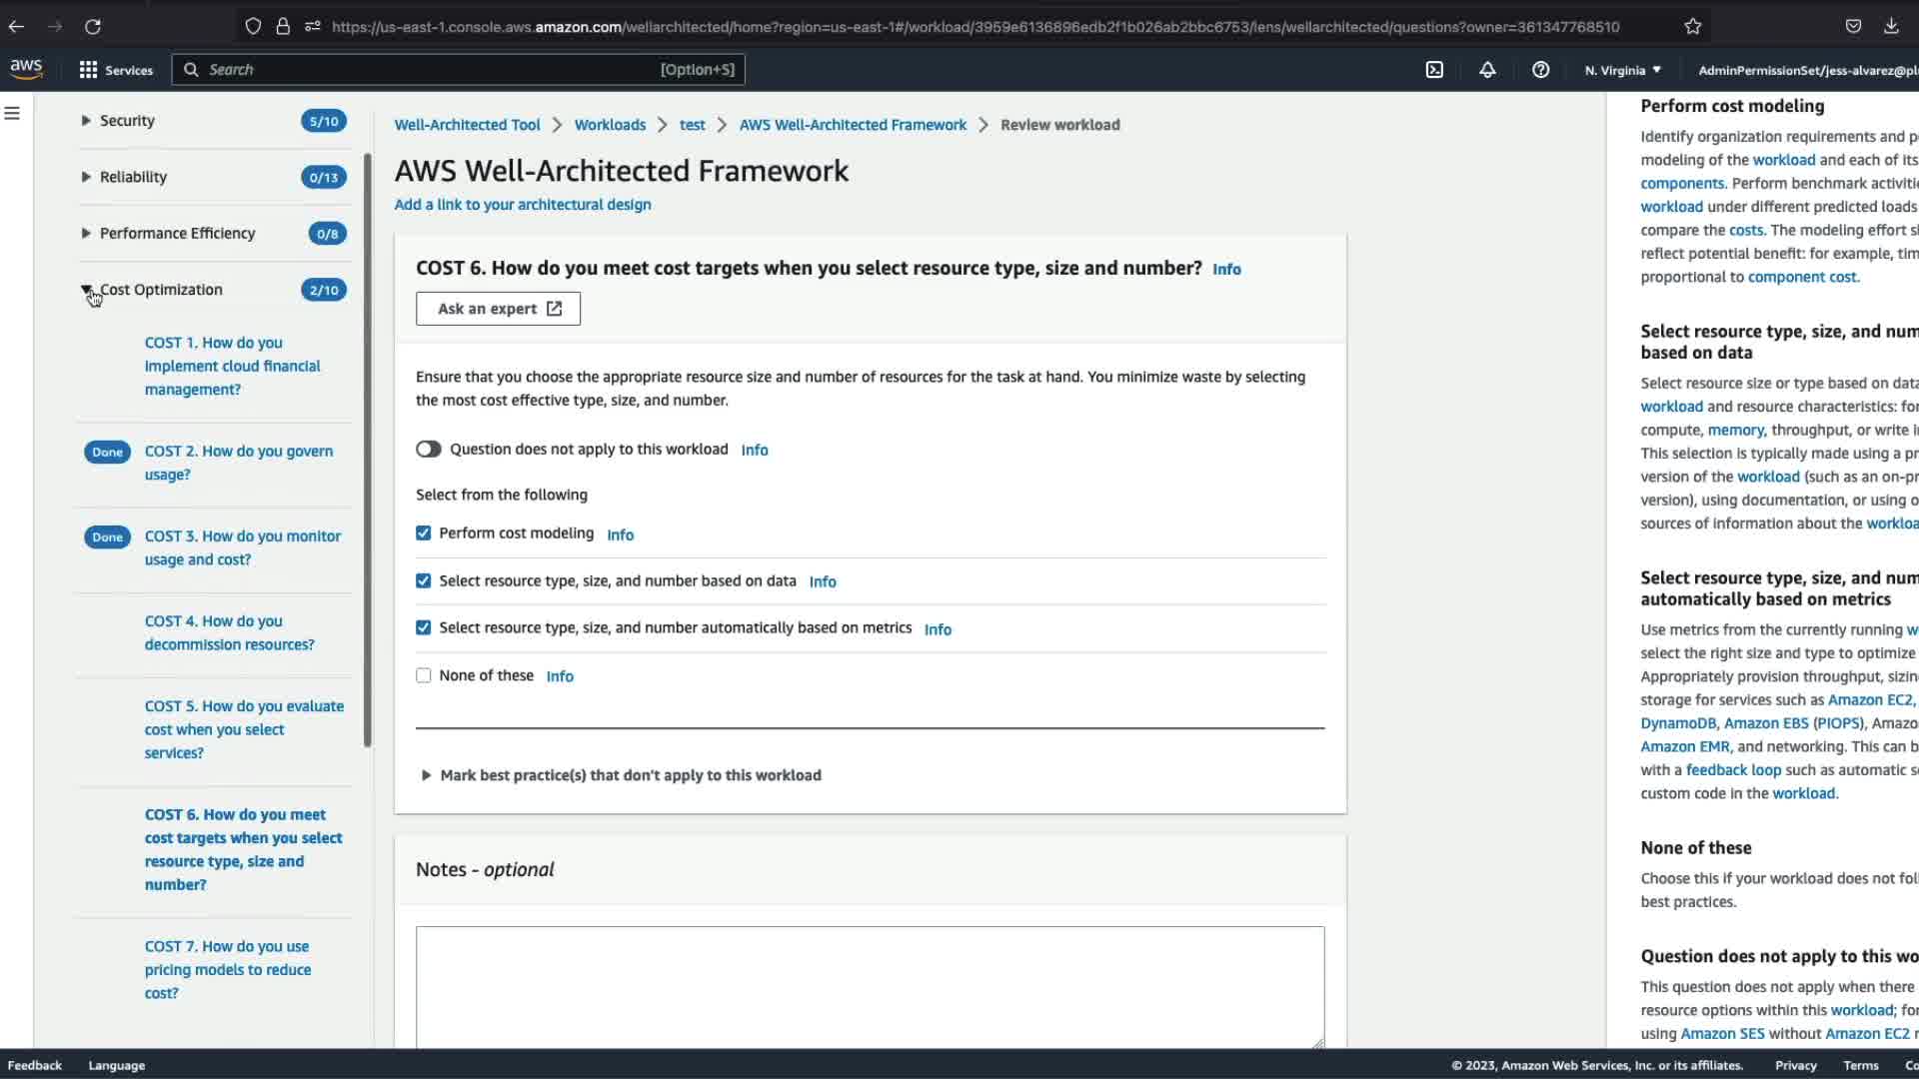Click 'Add a link to your architectural design'
The width and height of the screenshot is (1919, 1079).
pos(523,205)
